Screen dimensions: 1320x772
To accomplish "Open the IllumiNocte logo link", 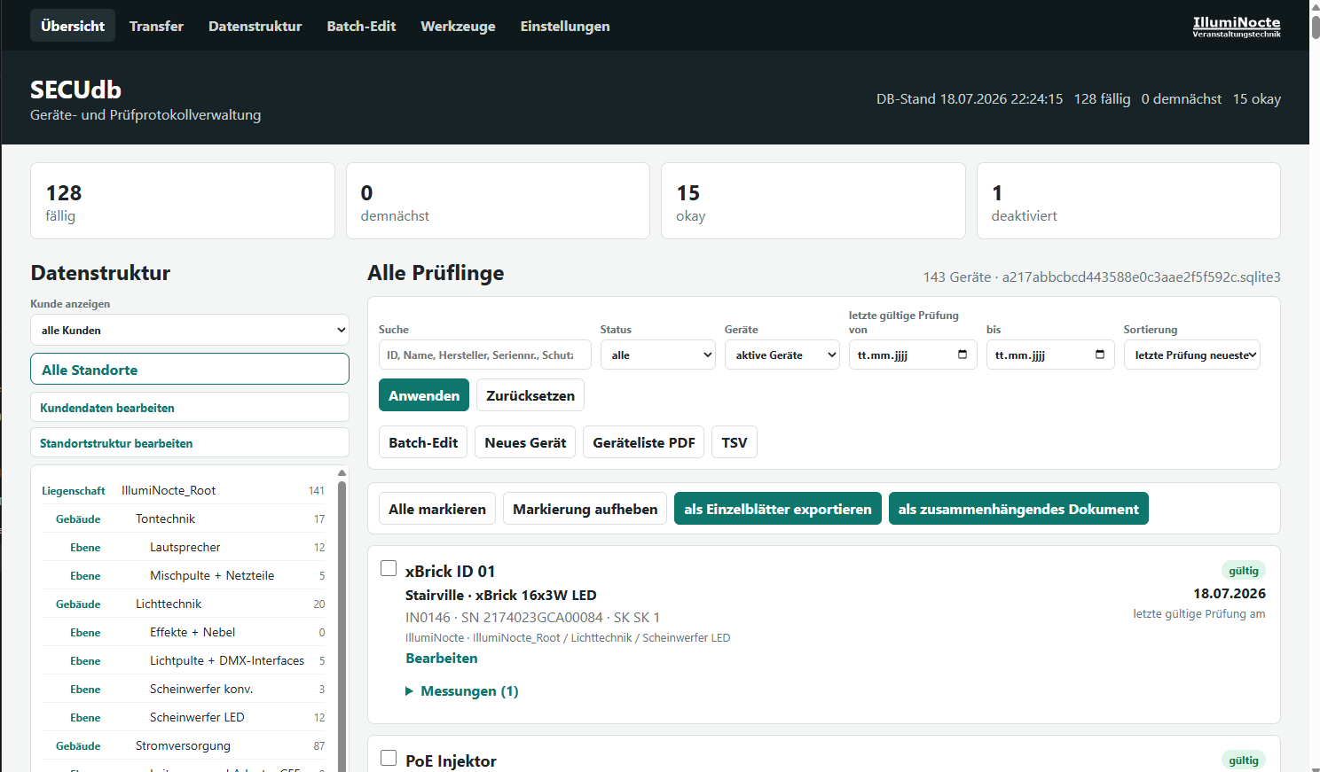I will tap(1237, 27).
